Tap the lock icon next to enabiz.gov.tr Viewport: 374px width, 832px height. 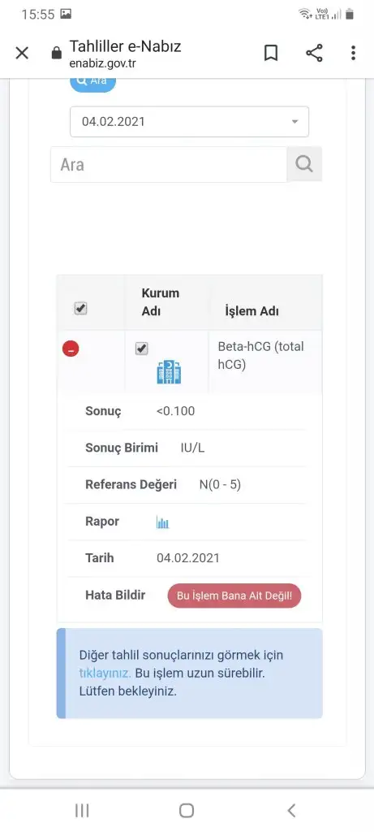(57, 54)
